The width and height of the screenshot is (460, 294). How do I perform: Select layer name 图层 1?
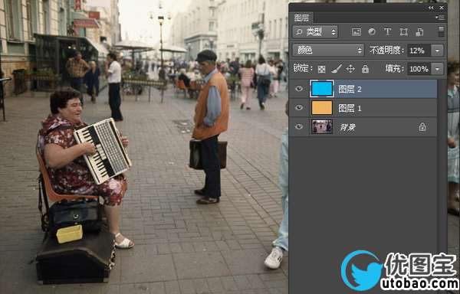350,109
